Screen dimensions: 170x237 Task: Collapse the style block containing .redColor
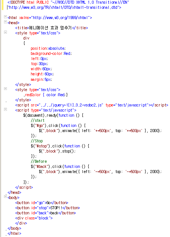[5, 89]
